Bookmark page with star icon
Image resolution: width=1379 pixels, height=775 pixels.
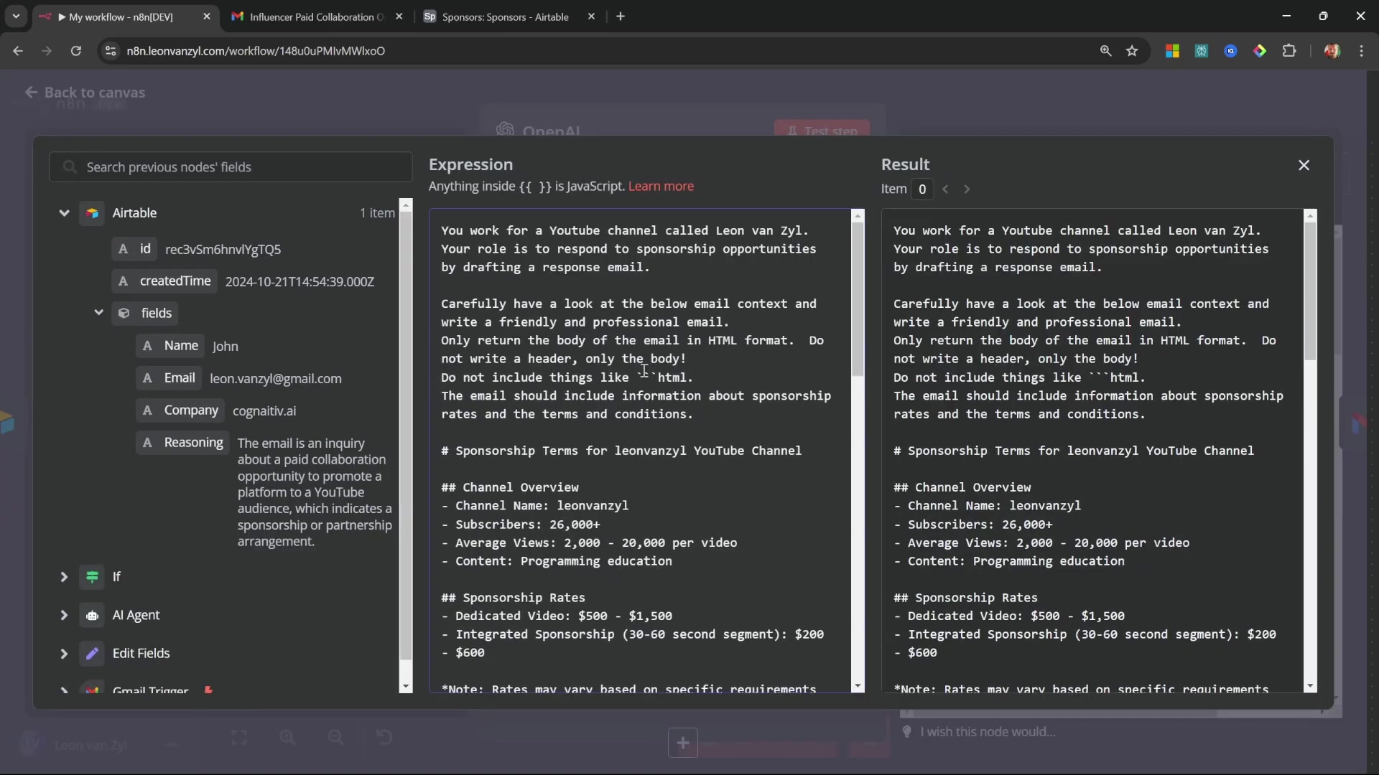(x=1132, y=51)
